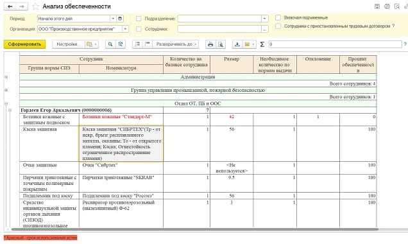Click red cell Ботинки кожаные "Стандарт-М"

pos(121,119)
